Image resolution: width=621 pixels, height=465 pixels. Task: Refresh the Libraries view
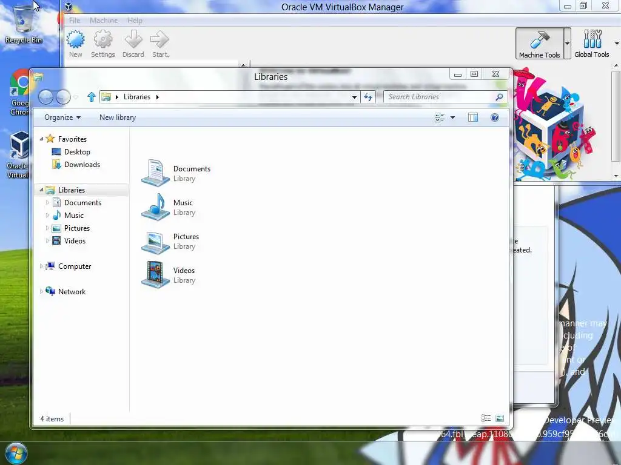click(x=368, y=97)
